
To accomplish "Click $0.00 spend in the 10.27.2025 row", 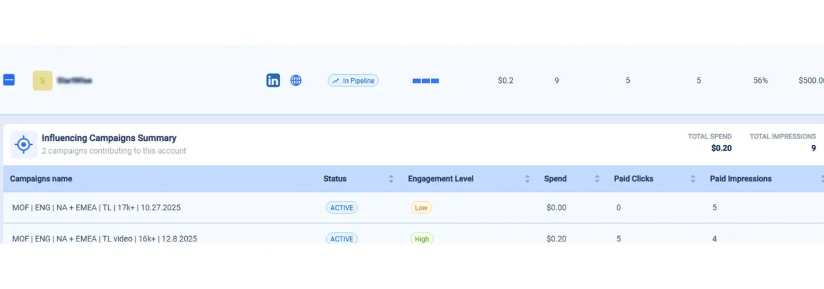I will coord(556,208).
